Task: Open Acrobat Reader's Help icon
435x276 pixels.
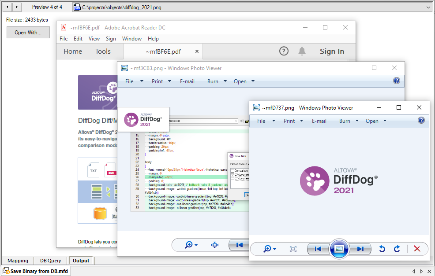Action: click(284, 52)
